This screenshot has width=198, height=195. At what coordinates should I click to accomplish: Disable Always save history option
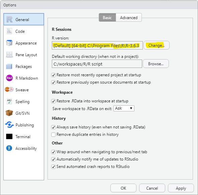point(54,127)
